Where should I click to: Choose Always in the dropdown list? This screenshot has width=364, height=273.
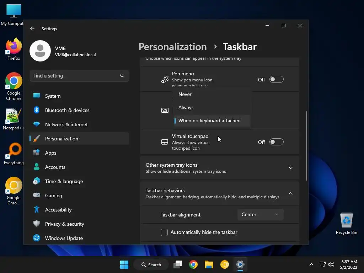click(212, 107)
